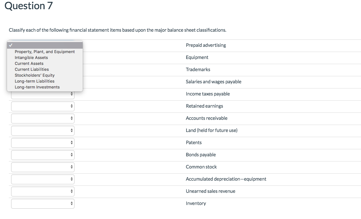The image size is (361, 219).
Task: Click the Patents item text
Action: pos(194,143)
